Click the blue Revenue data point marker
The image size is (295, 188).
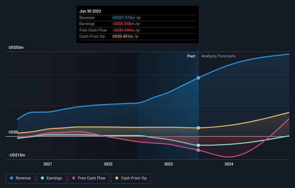point(198,78)
